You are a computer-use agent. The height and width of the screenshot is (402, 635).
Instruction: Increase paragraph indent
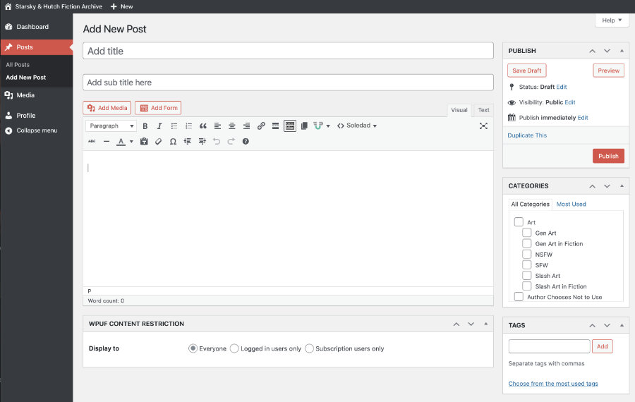tap(202, 141)
